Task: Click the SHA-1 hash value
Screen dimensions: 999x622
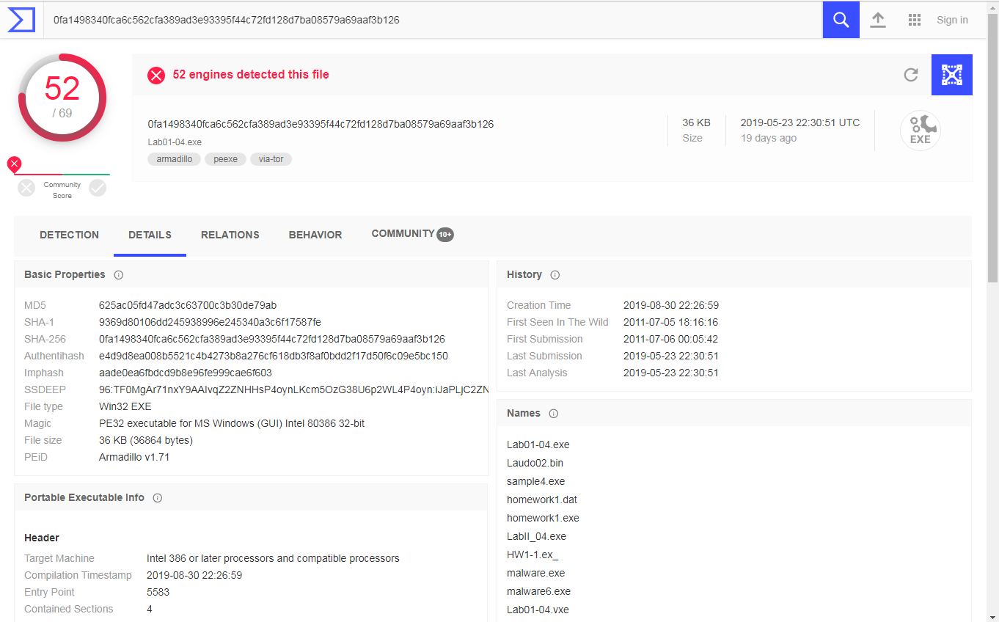Action: point(210,322)
